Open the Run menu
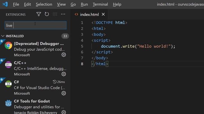Screen dimensions: 204x114 84,4
